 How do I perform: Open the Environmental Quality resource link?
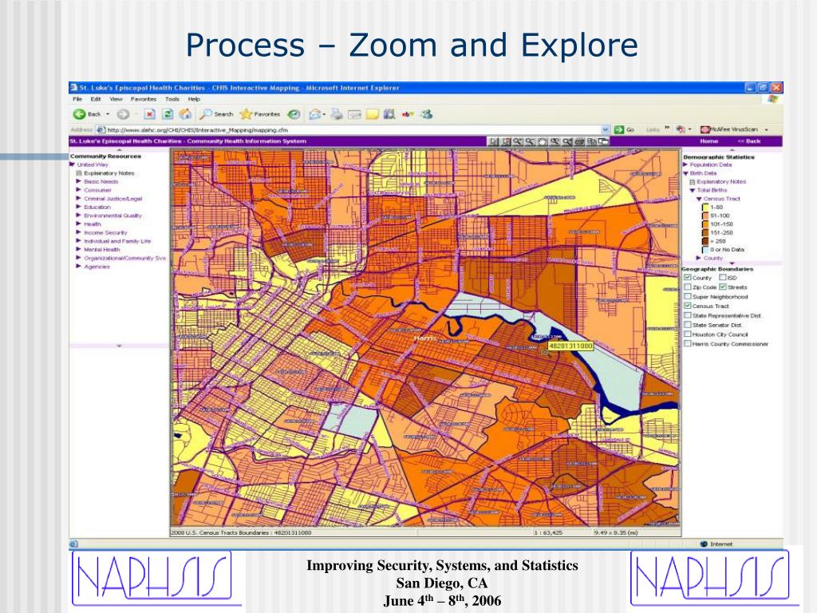(112, 216)
